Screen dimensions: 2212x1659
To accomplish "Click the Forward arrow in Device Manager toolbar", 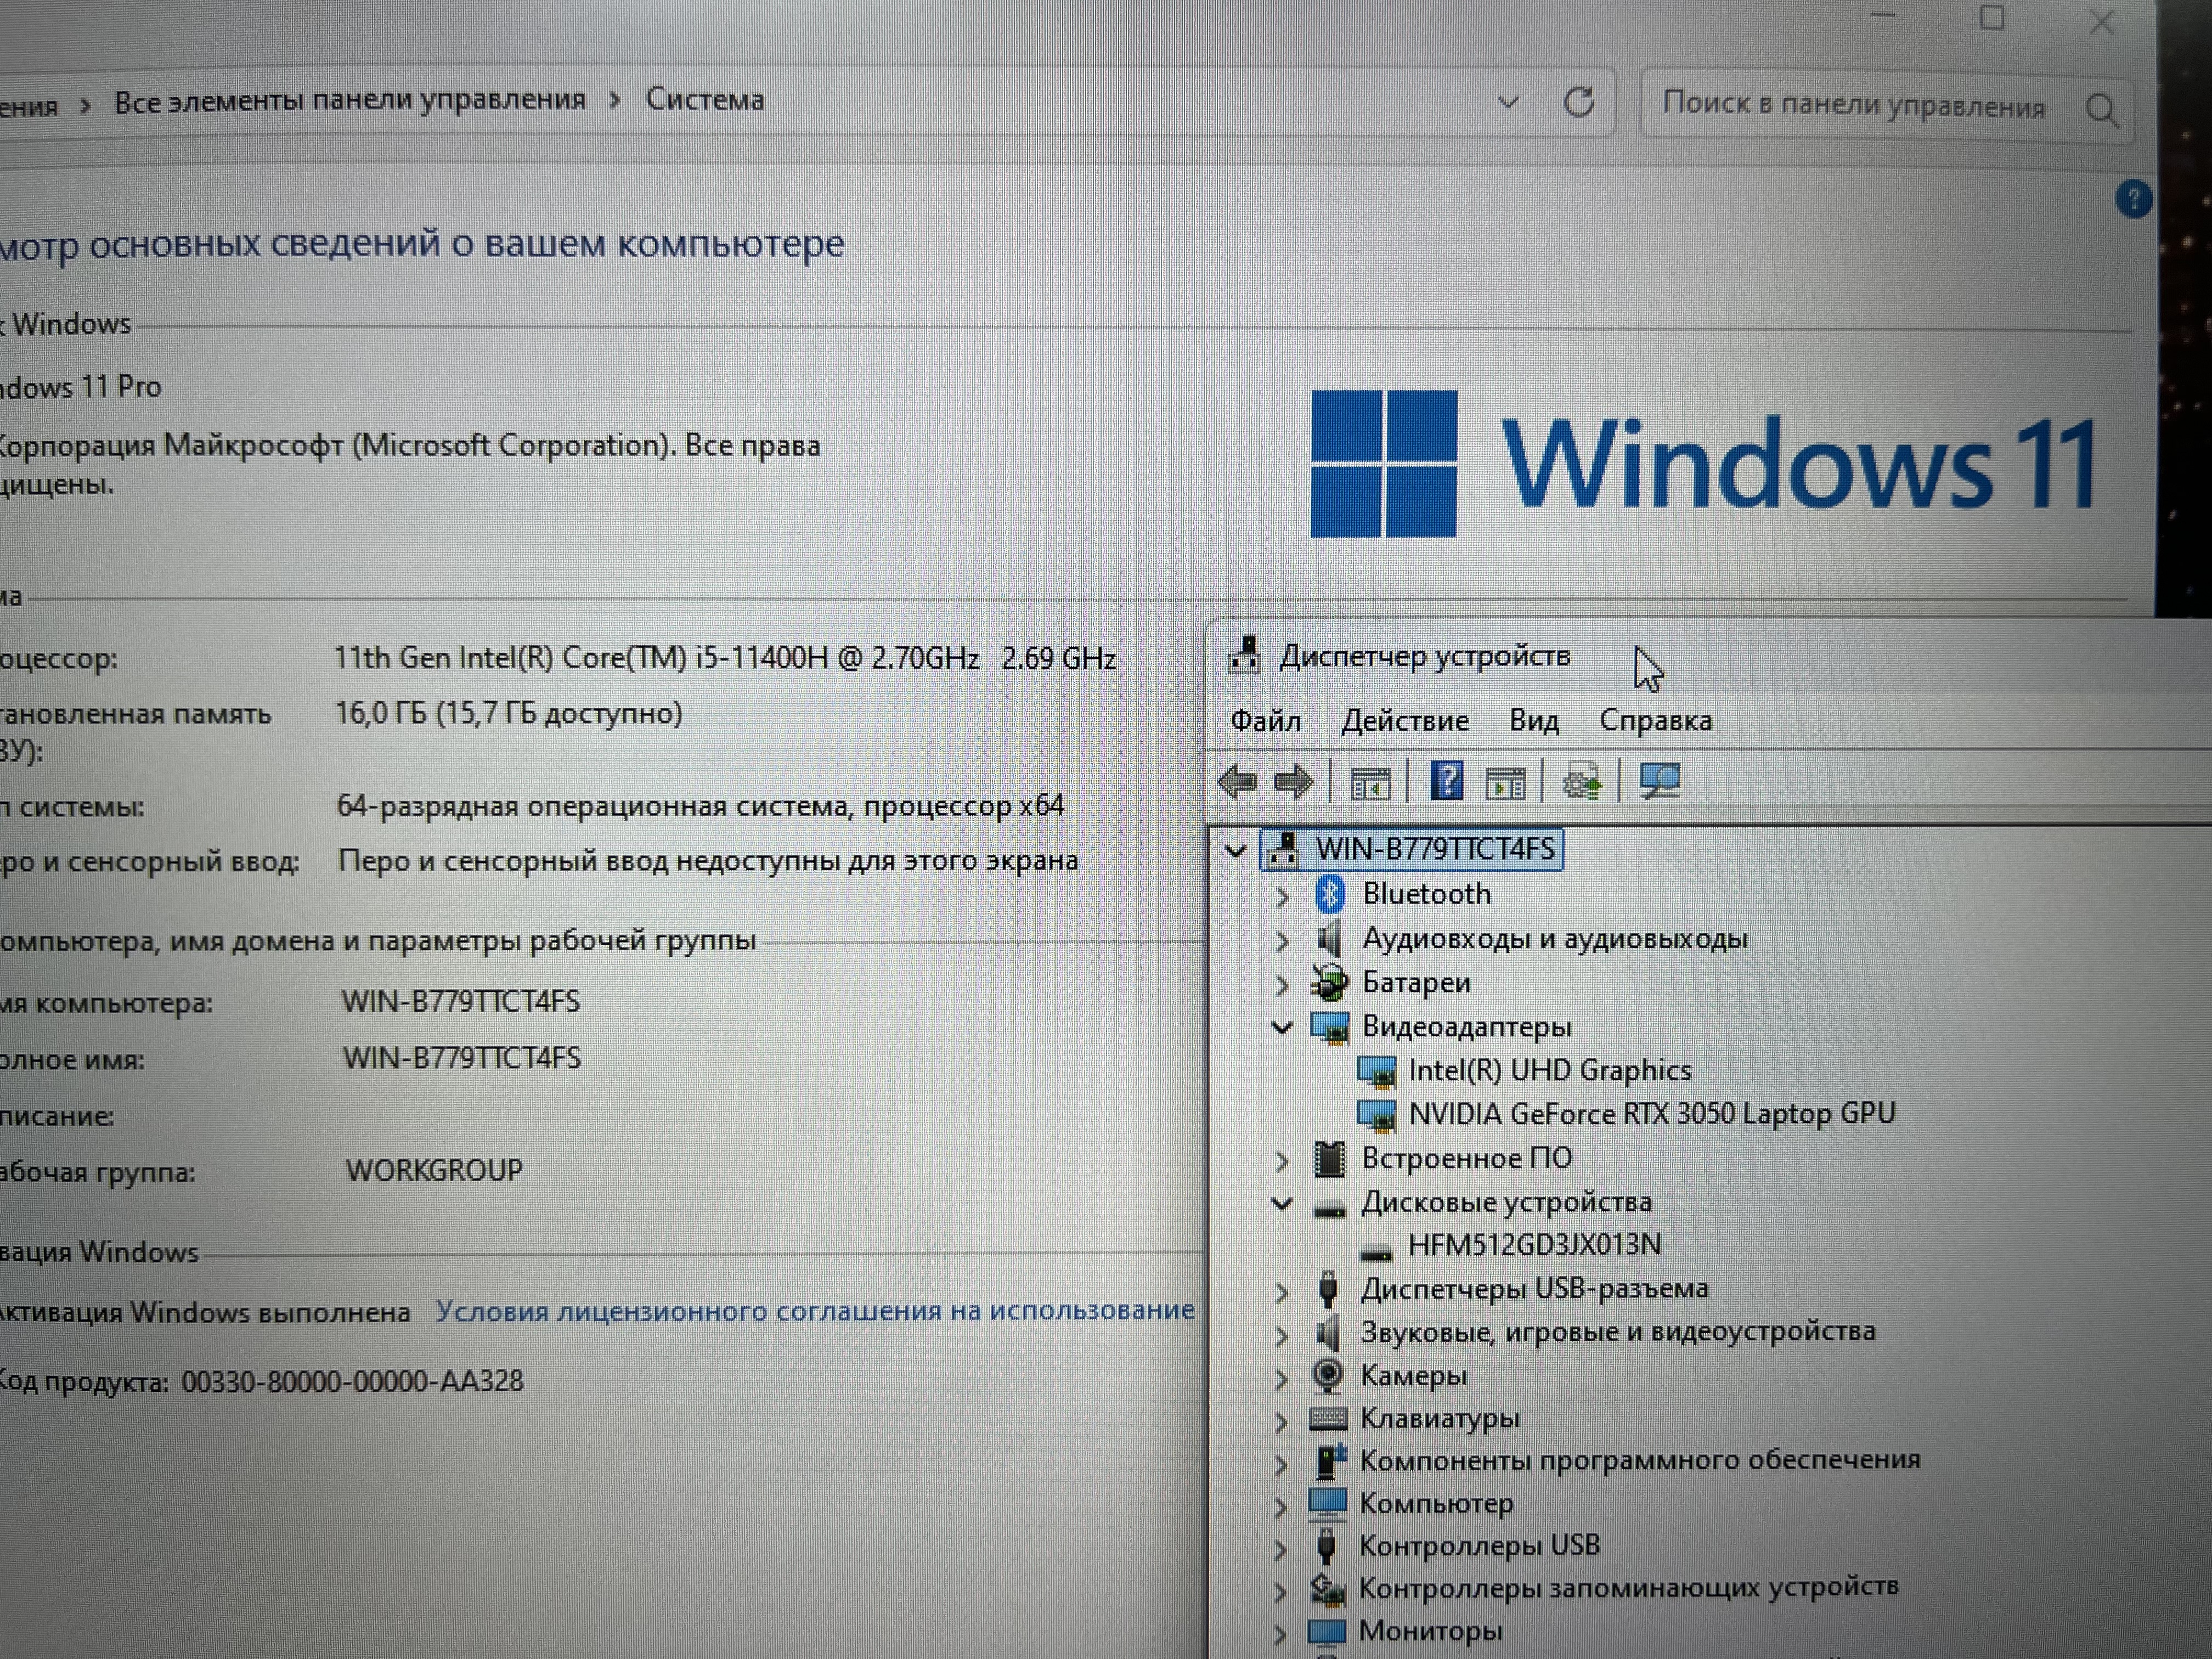I will tap(1293, 781).
